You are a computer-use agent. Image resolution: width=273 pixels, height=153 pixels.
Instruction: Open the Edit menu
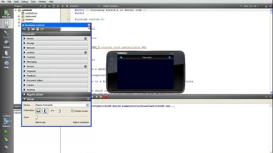tap(9, 2)
